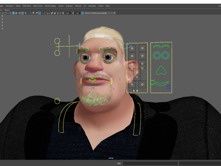Click small yellow face icon under slider panel
Image resolution: width=221 pixels, height=166 pixels.
137,91
